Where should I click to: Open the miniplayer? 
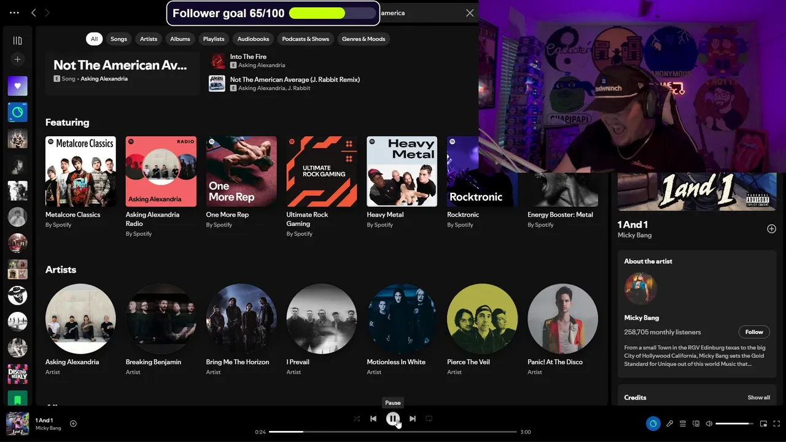(763, 424)
